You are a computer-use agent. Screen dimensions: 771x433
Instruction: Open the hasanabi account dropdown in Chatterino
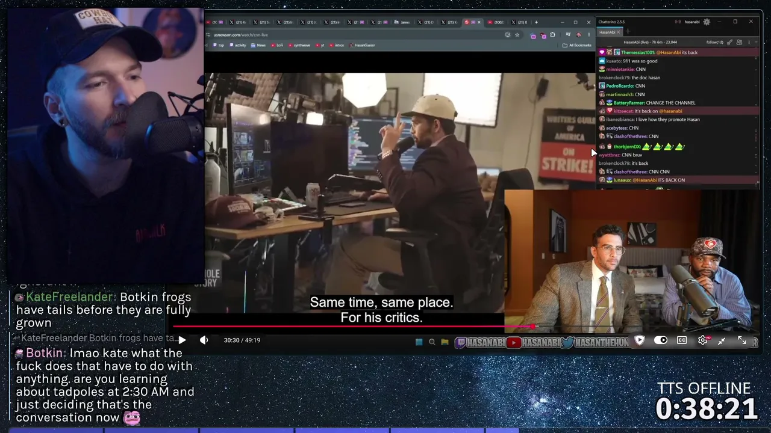(691, 22)
